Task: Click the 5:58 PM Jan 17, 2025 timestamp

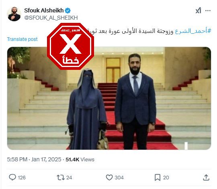Action: click(x=34, y=159)
